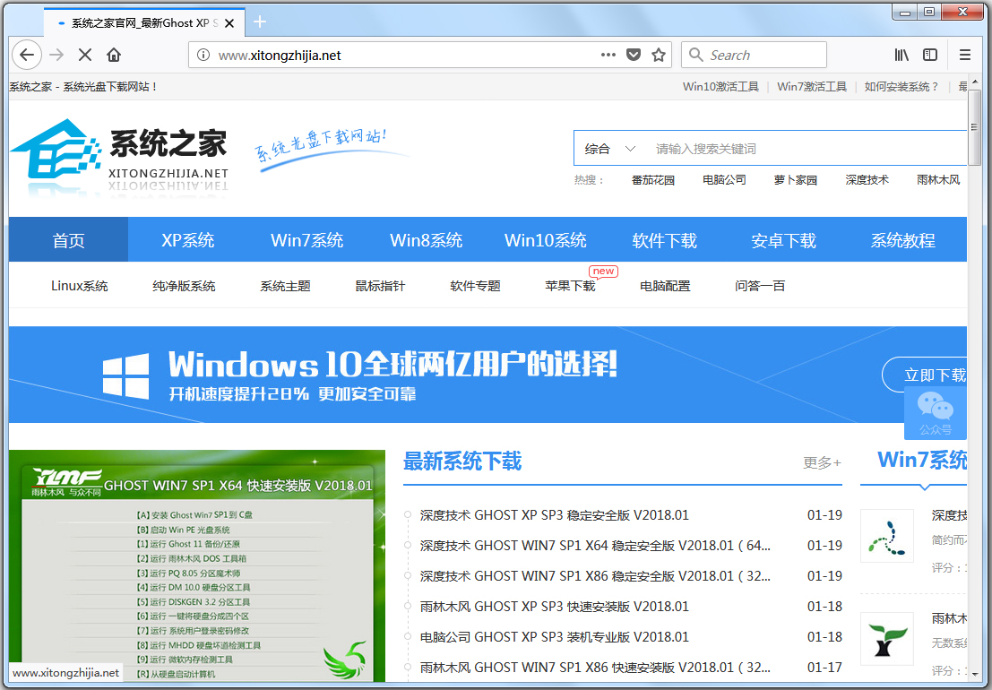Screen dimensions: 992x690
Task: Bookmark this page with star icon
Action: click(659, 55)
